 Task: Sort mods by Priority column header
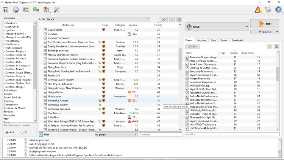click(x=158, y=25)
